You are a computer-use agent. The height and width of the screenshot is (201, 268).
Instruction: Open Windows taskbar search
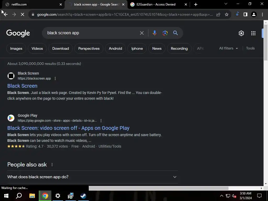tap(19, 196)
